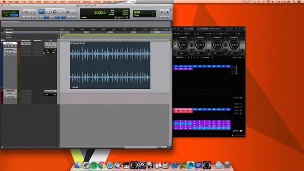The width and height of the screenshot is (304, 171).
Task: Click the main counter showing 85355
Action: pyautogui.click(x=100, y=12)
